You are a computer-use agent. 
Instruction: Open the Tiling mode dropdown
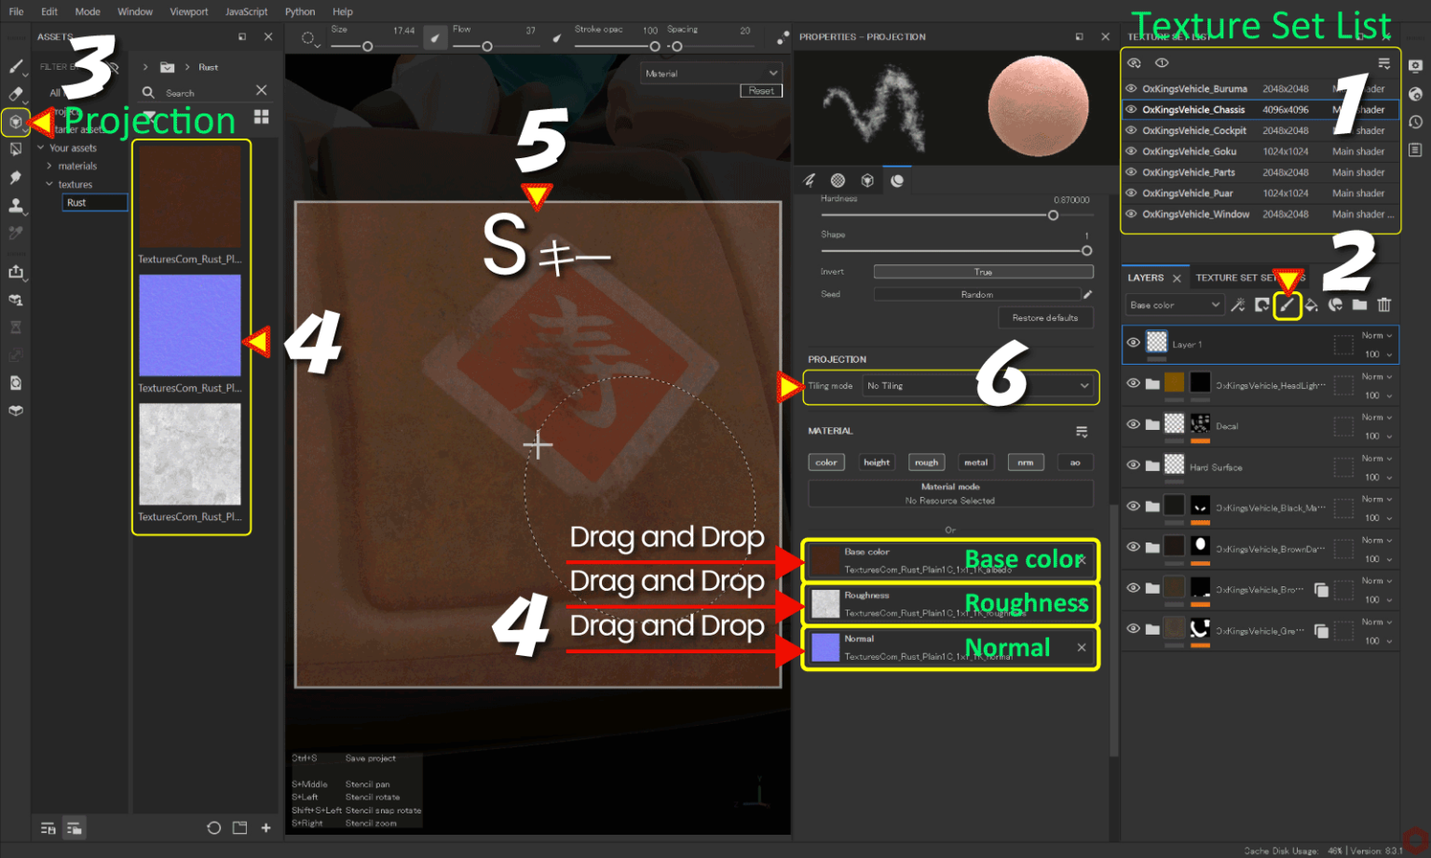[978, 385]
